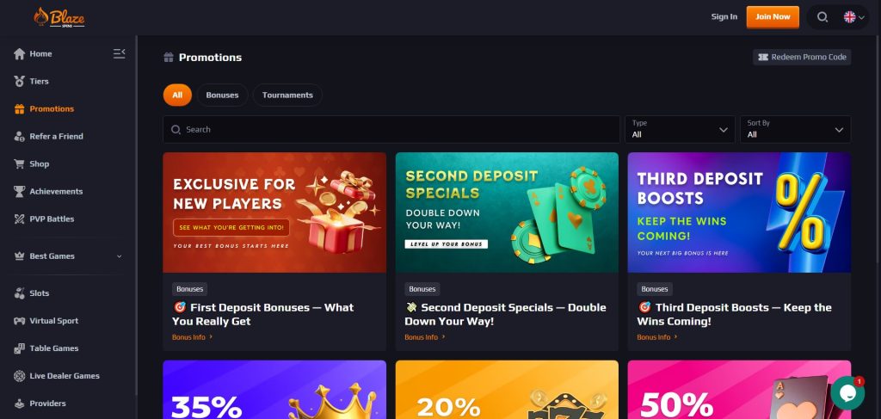881x419 pixels.
Task: Open Shop via the cart icon
Action: click(x=20, y=164)
